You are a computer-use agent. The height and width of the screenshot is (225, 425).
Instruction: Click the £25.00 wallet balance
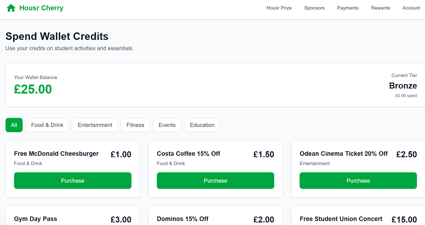[33, 89]
